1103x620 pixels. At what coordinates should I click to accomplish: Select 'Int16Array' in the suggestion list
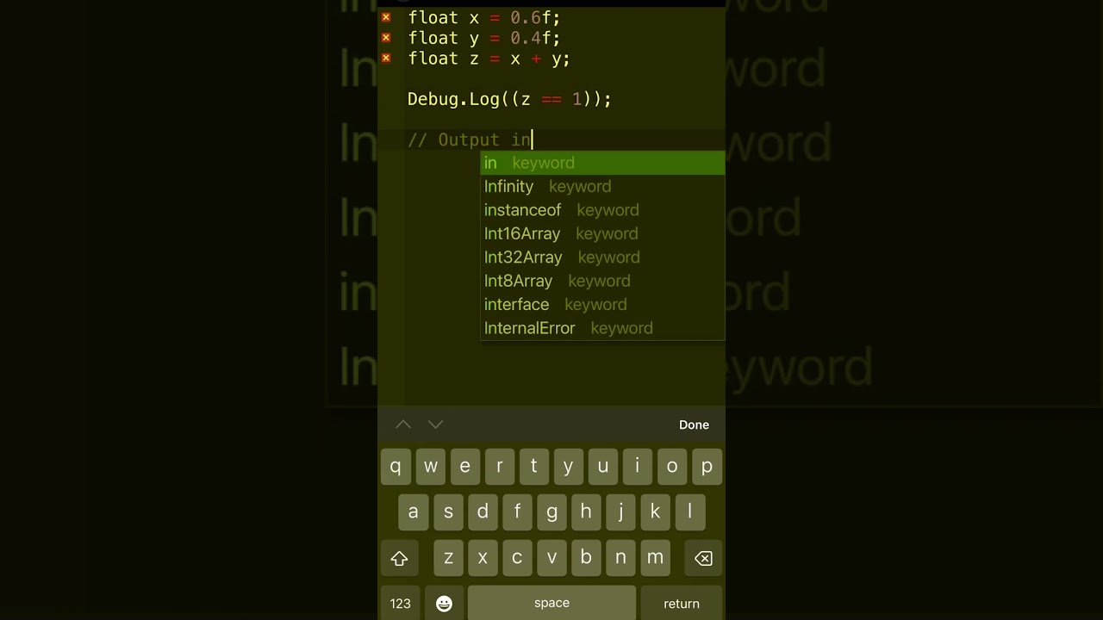coord(602,233)
